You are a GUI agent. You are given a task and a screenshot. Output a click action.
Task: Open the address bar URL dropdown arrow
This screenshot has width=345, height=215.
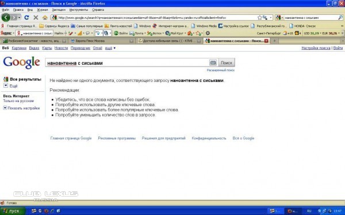click(x=271, y=18)
